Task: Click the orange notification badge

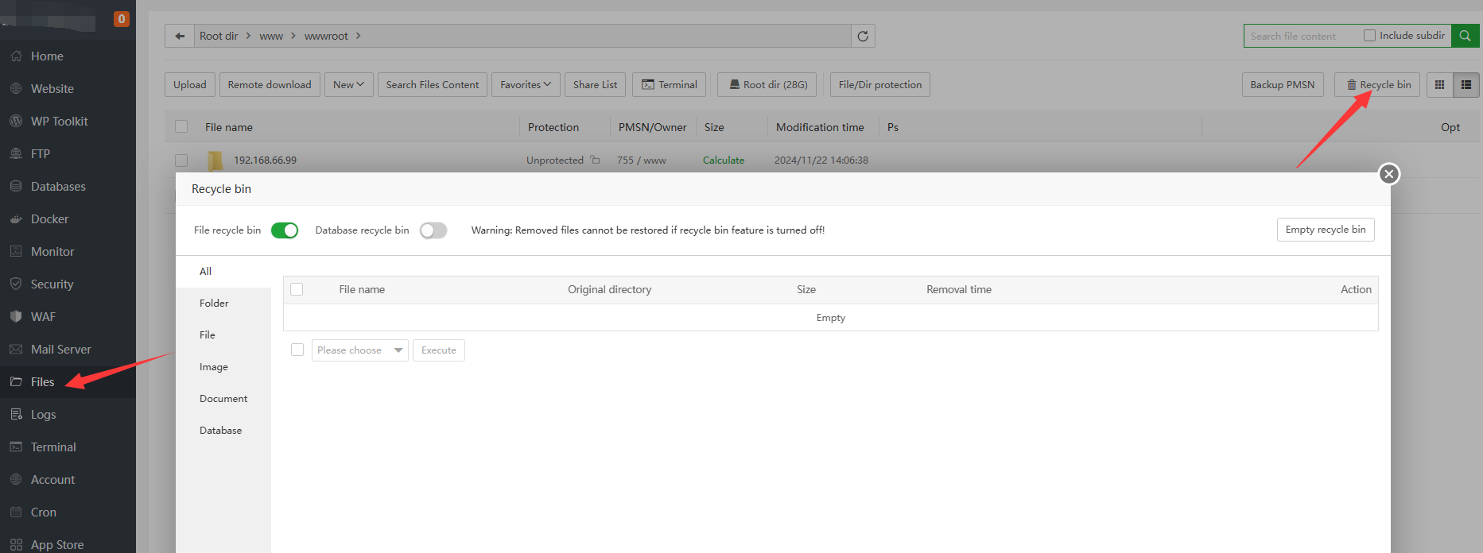Action: pyautogui.click(x=122, y=18)
